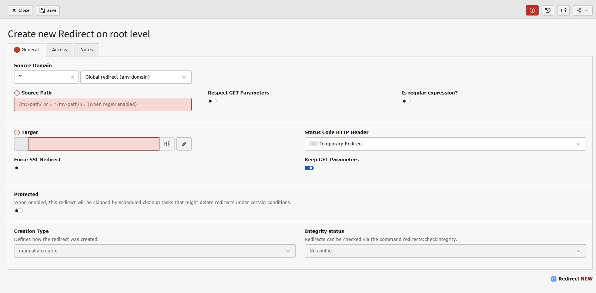The height and width of the screenshot is (293, 596).
Task: Enable the Protected toggle
Action: (x=19, y=211)
